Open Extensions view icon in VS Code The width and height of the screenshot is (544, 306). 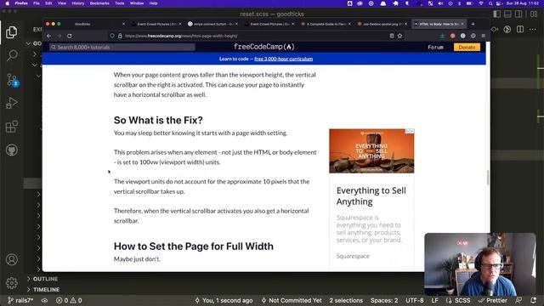tap(11, 127)
